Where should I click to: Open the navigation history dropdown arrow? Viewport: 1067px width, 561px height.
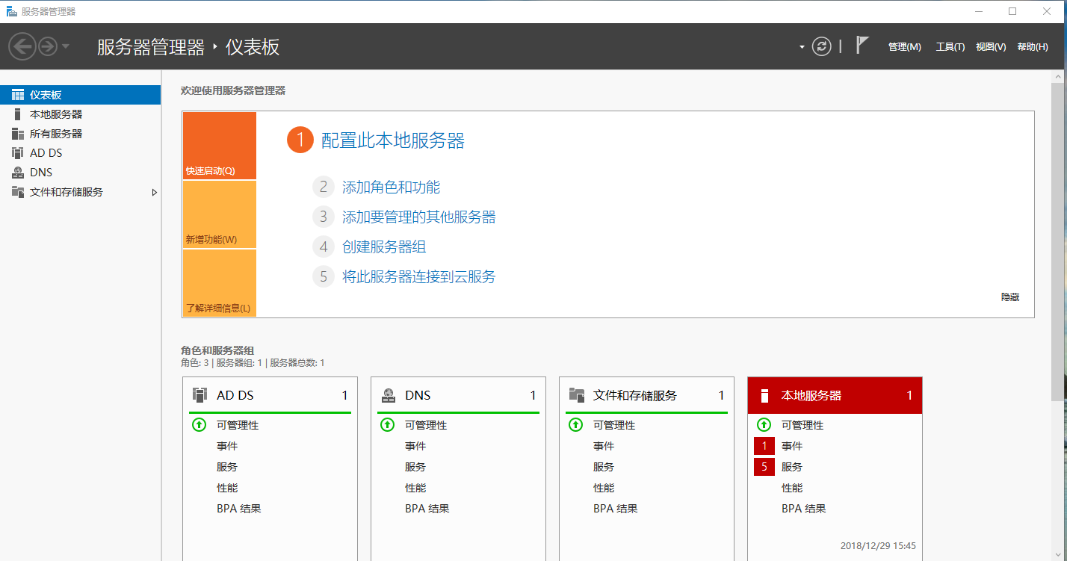[66, 47]
